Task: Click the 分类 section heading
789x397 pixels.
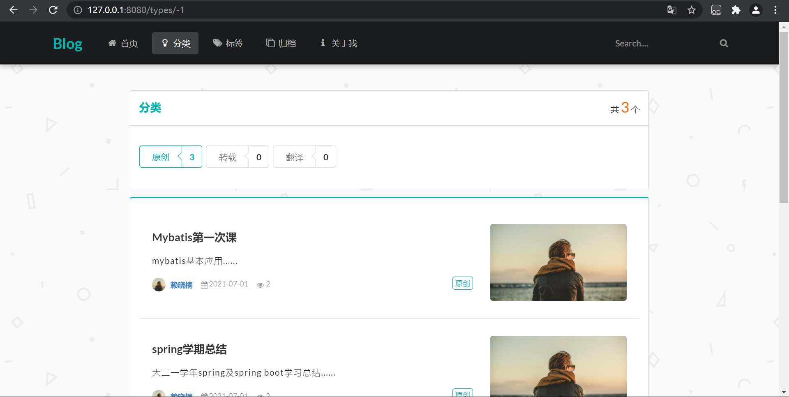Action: click(150, 108)
